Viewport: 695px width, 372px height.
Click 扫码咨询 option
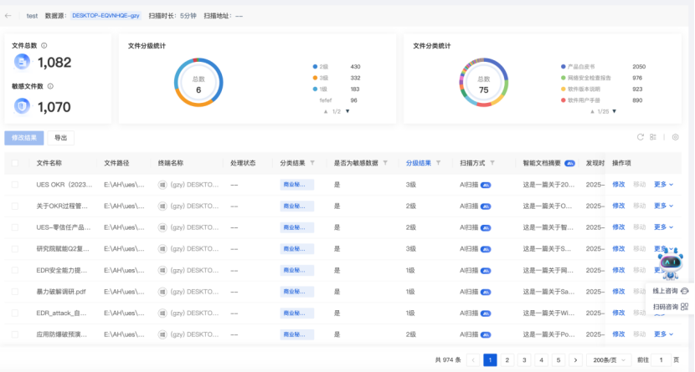click(670, 307)
